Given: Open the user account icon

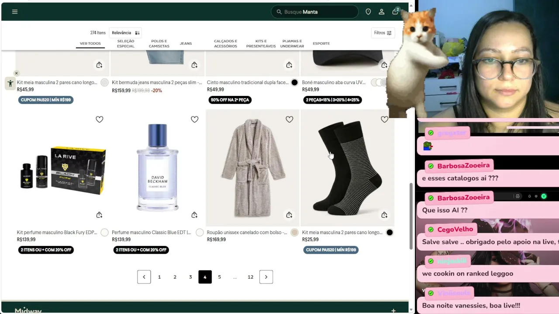Looking at the screenshot, I should coord(382,12).
